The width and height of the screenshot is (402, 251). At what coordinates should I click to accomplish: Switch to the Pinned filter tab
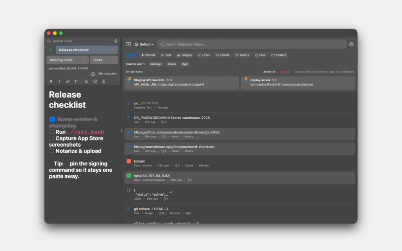coord(148,55)
